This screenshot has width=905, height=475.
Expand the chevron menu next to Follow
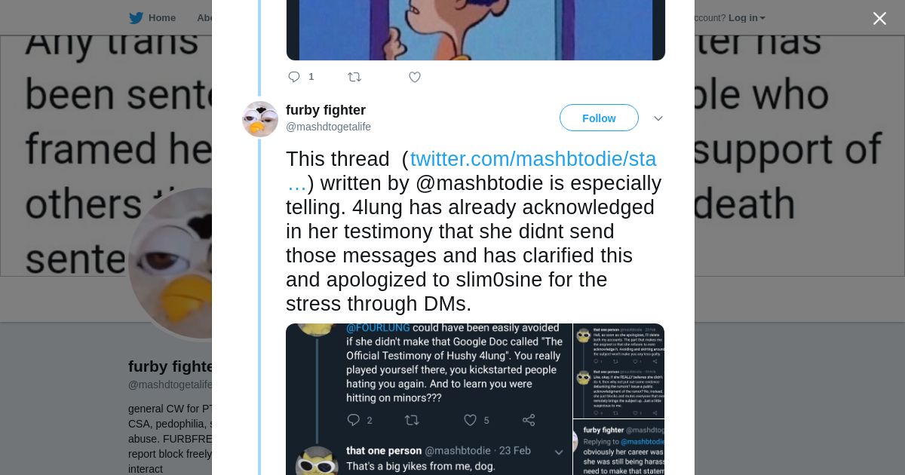click(658, 118)
